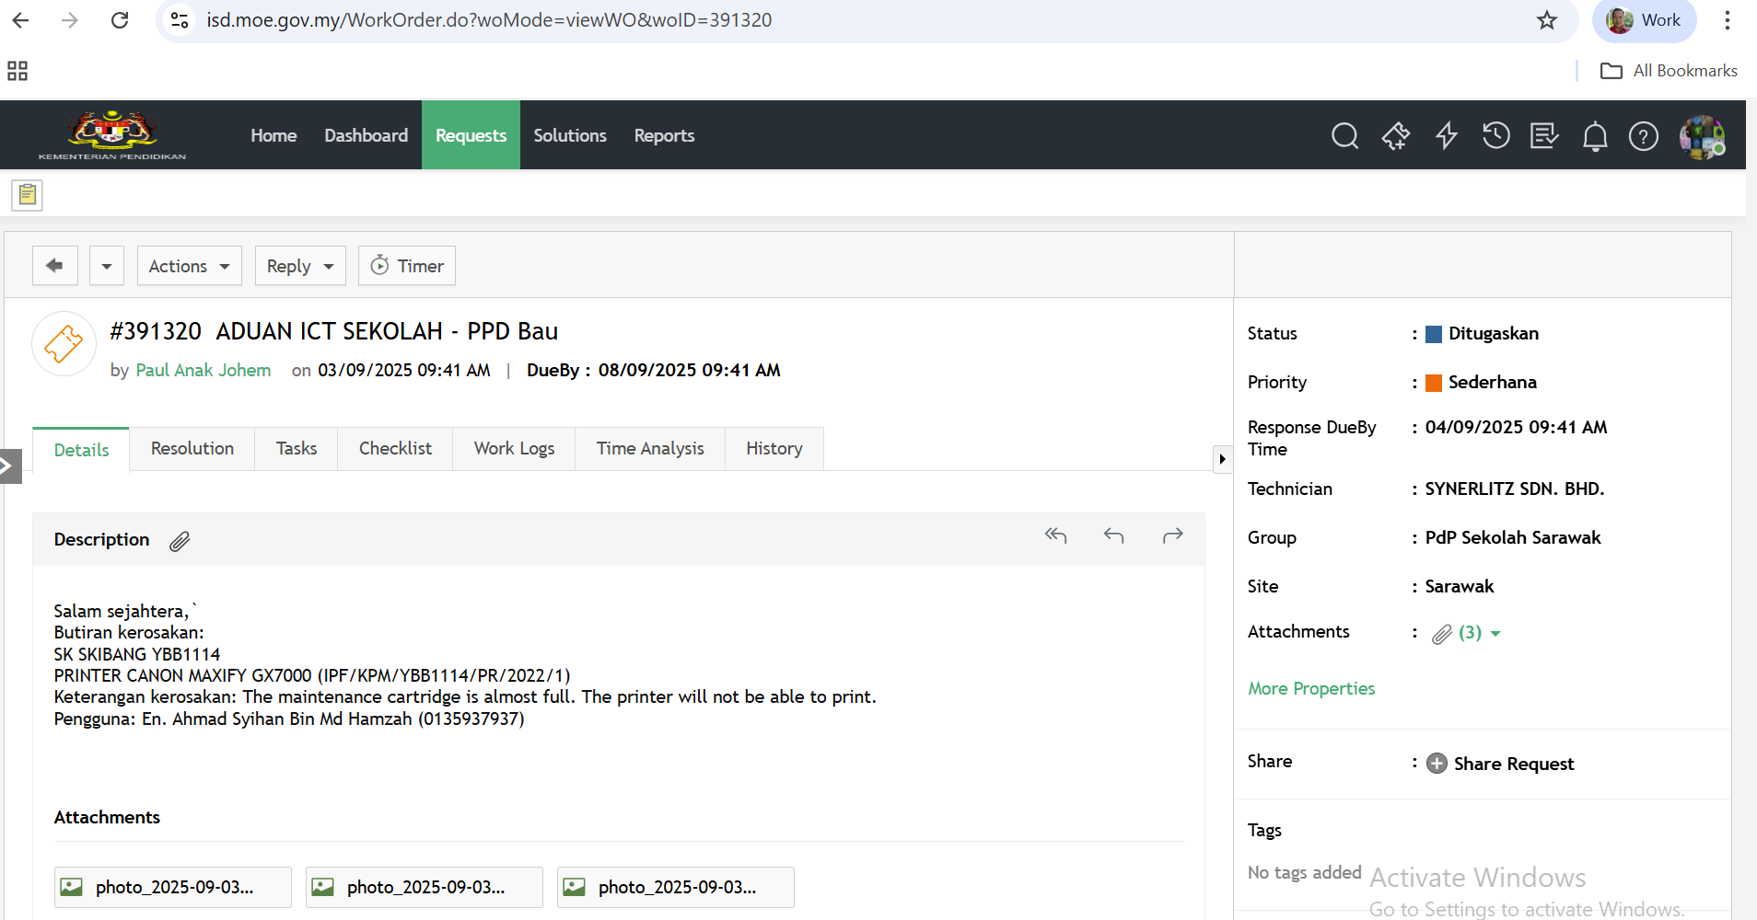The height and width of the screenshot is (920, 1757).
Task: Click the back arrow button in toolbar
Action: 55,266
